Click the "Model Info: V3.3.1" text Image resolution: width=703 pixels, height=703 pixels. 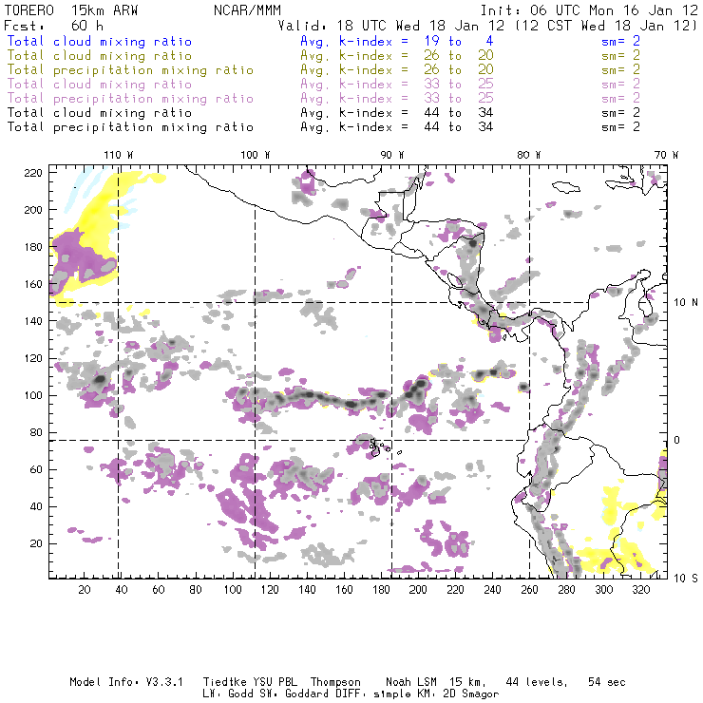(x=126, y=682)
